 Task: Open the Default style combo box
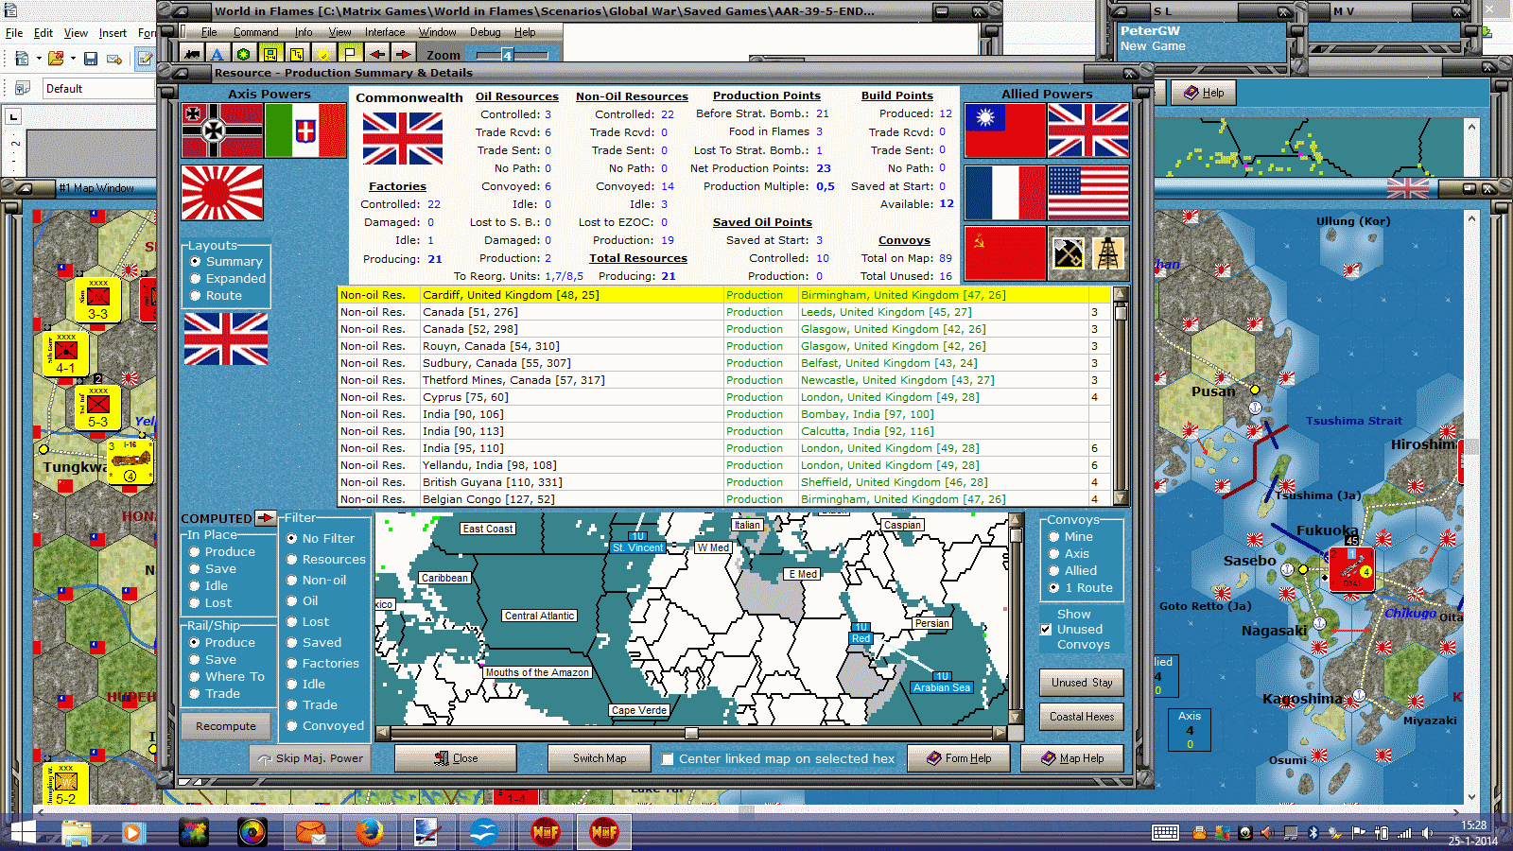97,89
